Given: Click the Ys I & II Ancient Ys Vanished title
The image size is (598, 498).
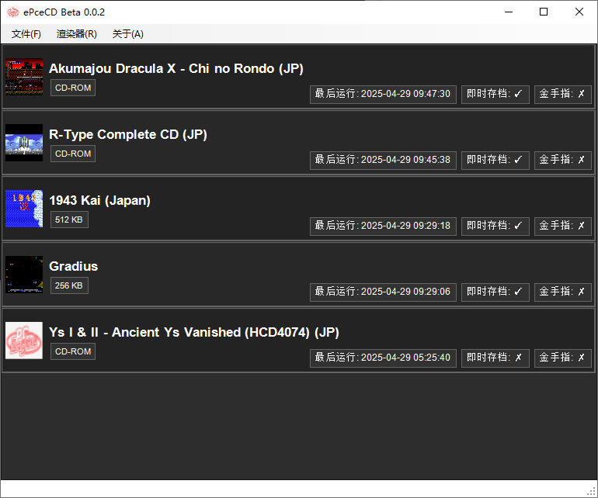Looking at the screenshot, I should pos(194,332).
